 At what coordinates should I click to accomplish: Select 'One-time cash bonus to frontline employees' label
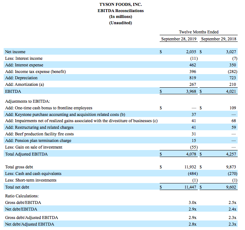[x=53, y=108]
